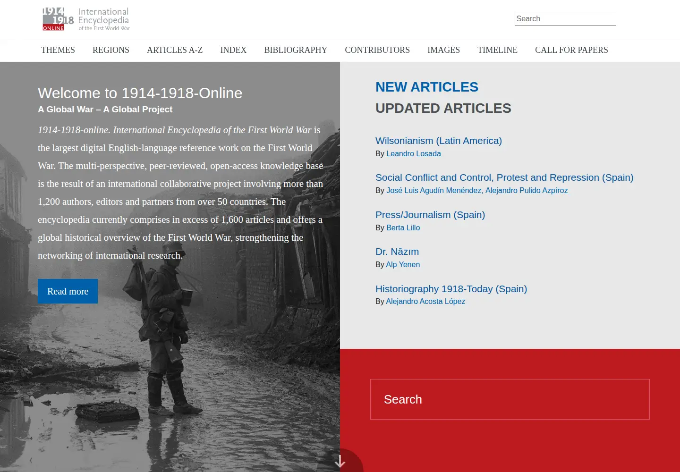Browse the IMAGES section

tap(443, 50)
